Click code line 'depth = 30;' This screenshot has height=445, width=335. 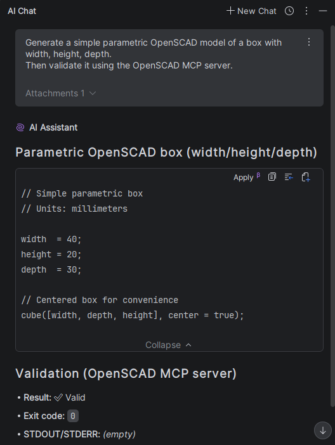[51, 269]
